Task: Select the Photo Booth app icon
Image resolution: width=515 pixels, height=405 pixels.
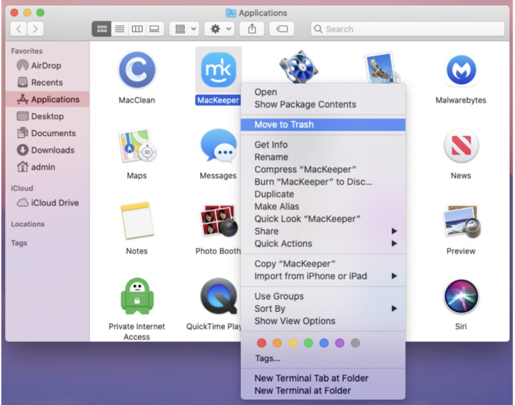Action: coord(218,221)
